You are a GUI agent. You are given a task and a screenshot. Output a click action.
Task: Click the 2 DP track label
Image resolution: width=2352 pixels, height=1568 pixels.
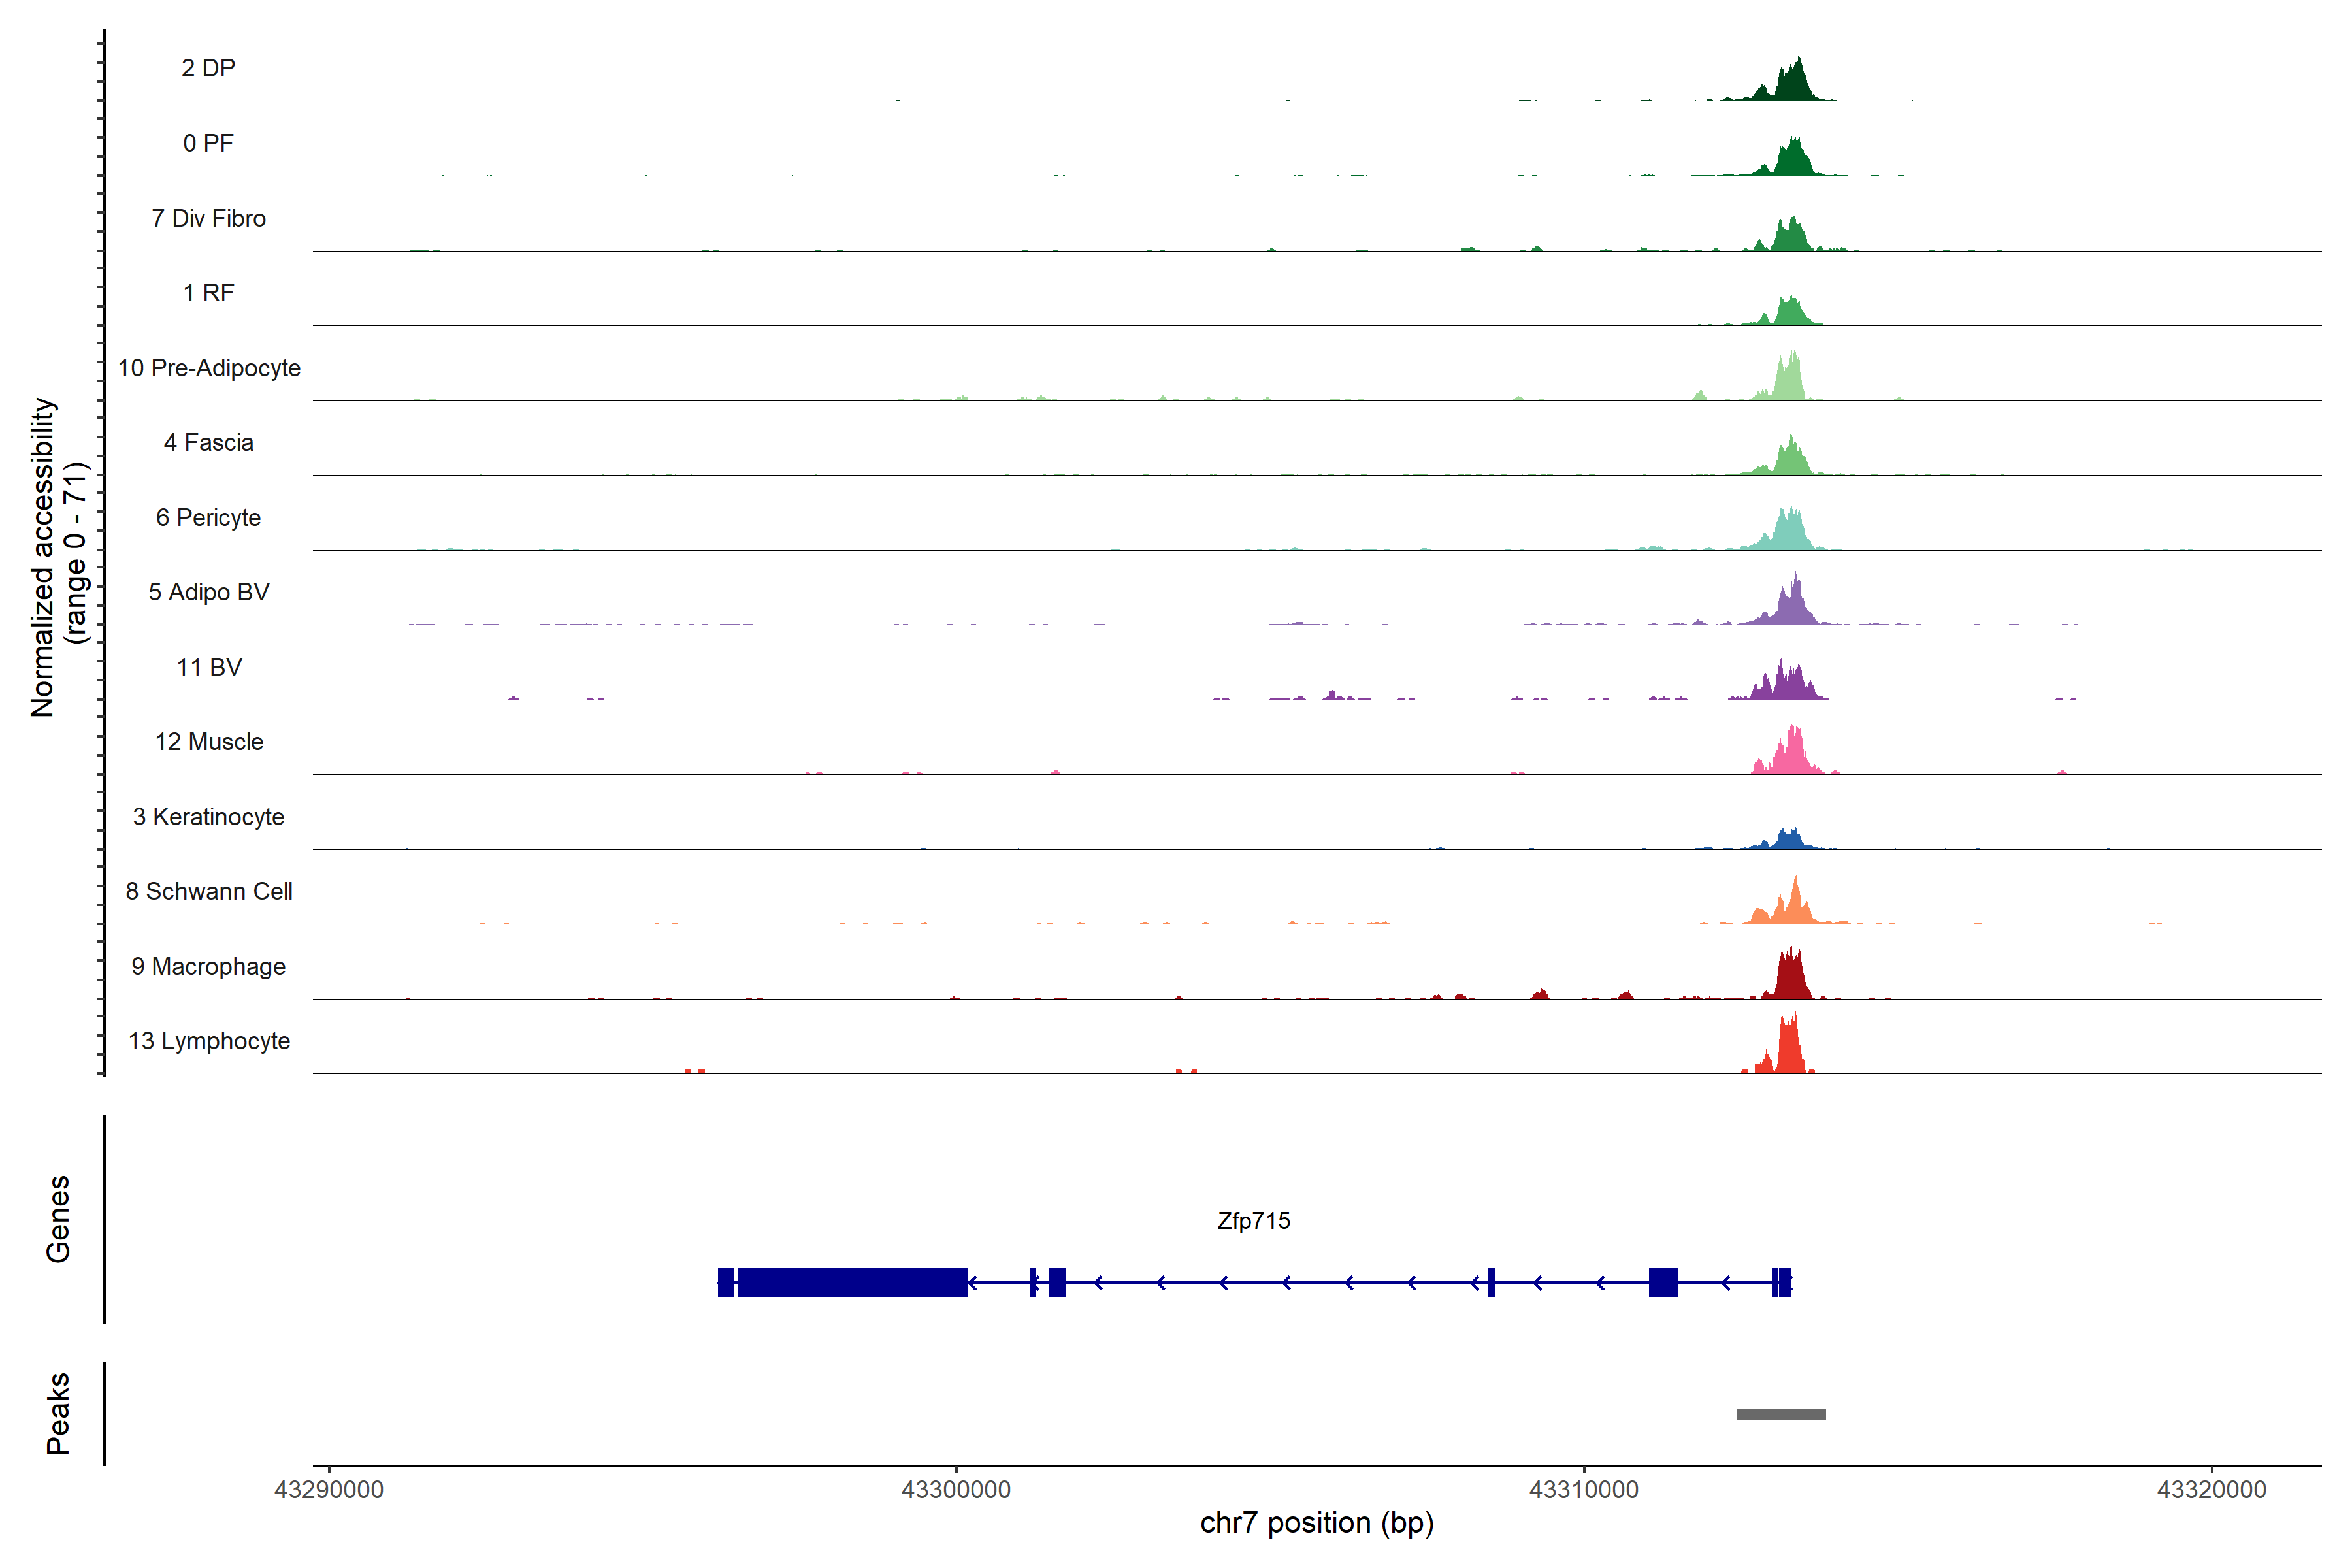208,68
